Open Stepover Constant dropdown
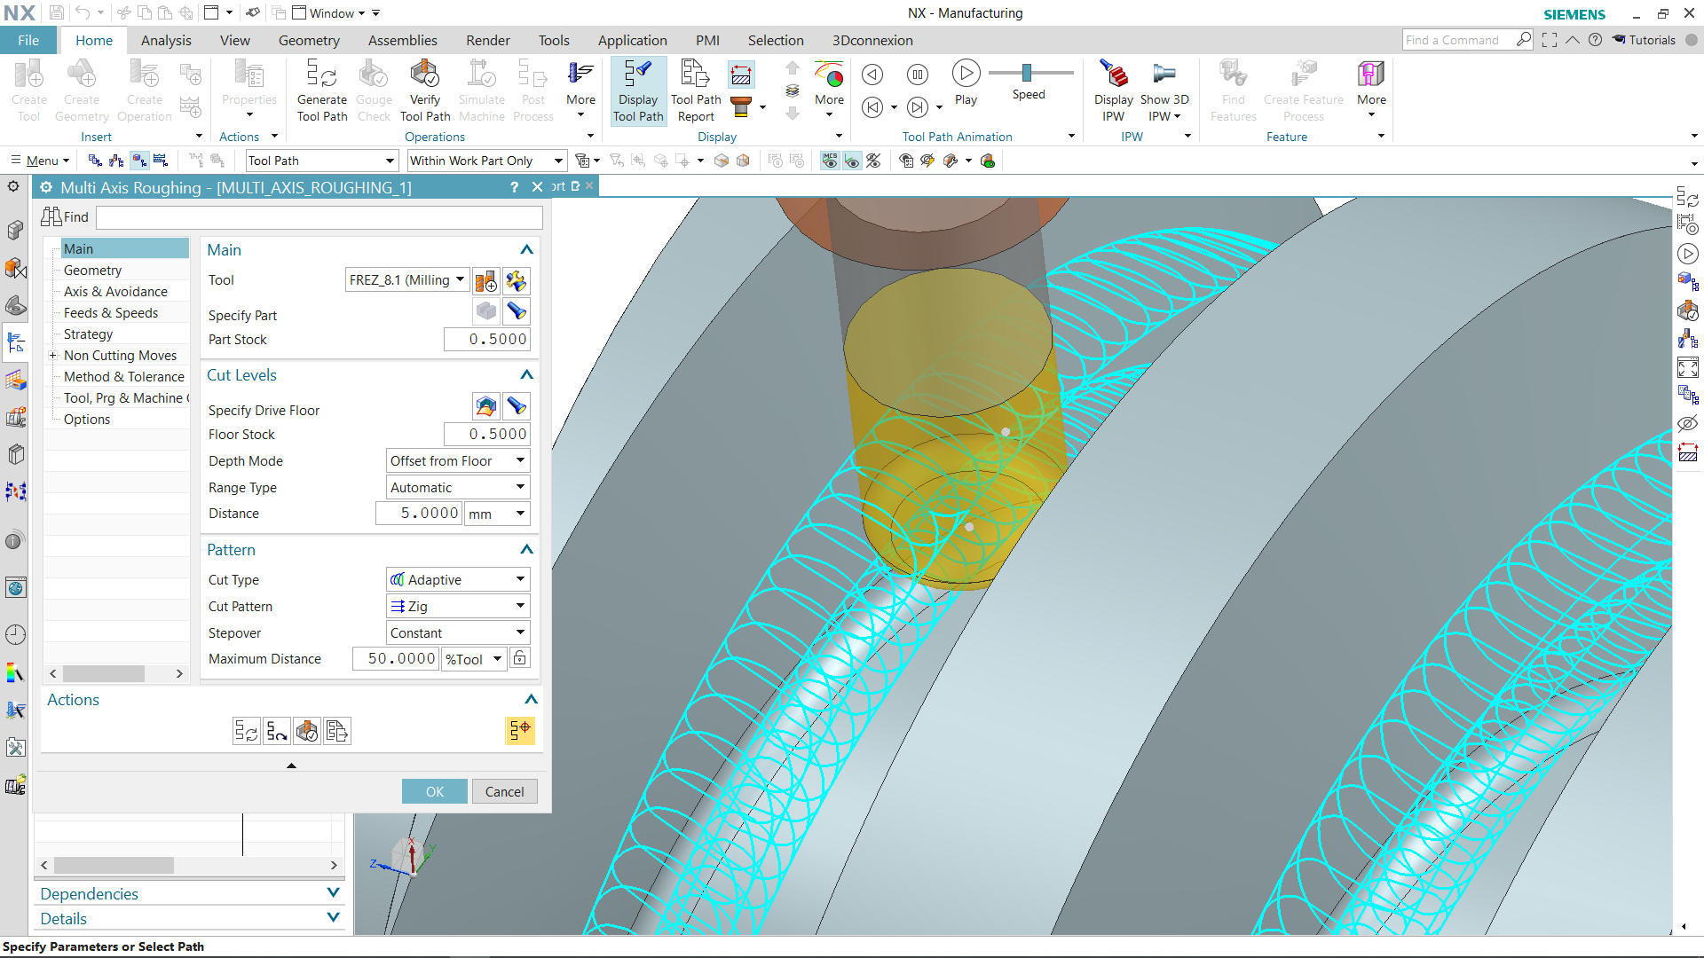Screen dimensions: 1704x958 coord(458,632)
